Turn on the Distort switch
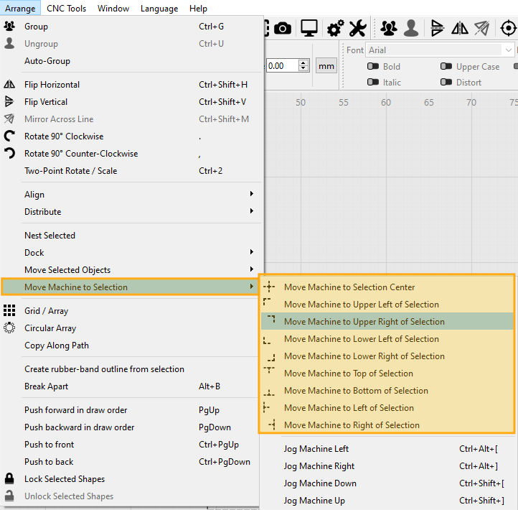The image size is (518, 510). click(446, 83)
